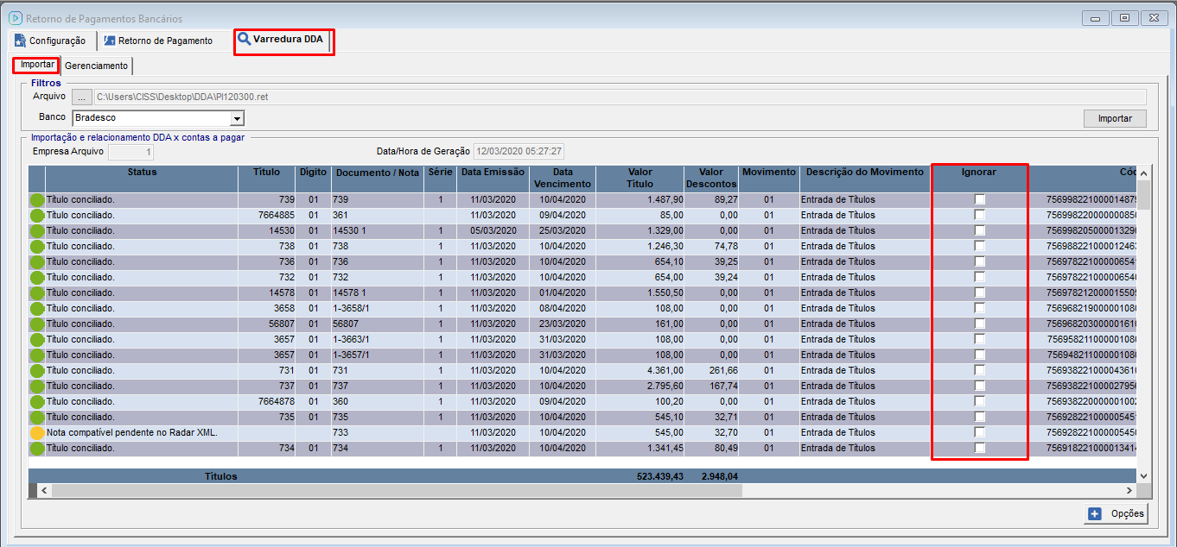Click the Retorno de Pagamento tab icon
The width and height of the screenshot is (1177, 547).
click(109, 41)
